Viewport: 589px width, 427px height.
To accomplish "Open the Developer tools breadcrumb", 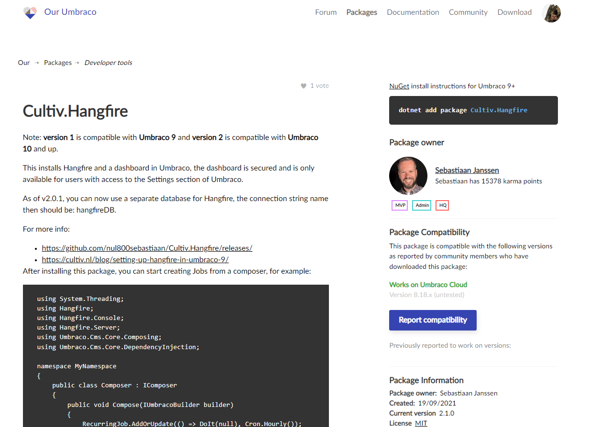I will click(109, 63).
